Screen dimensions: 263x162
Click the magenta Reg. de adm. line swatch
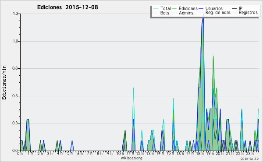[x=201, y=13]
